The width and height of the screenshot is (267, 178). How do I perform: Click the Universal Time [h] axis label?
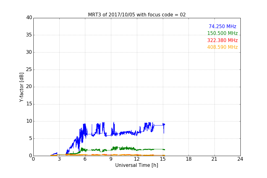(x=137, y=165)
